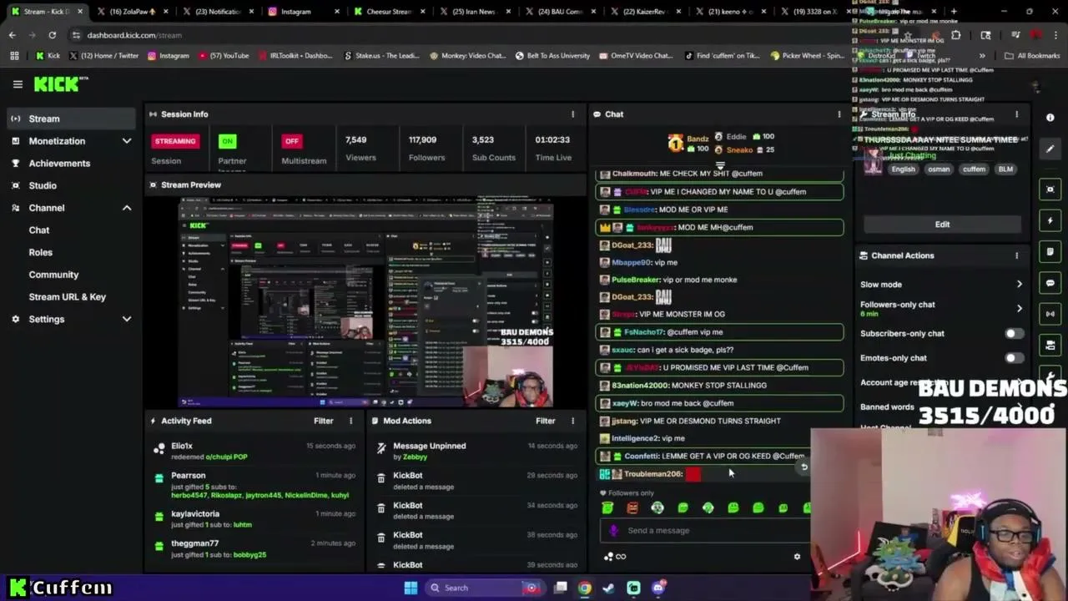Expand the Monetization sidebar section
Viewport: 1068px width, 601px height.
[x=127, y=141]
